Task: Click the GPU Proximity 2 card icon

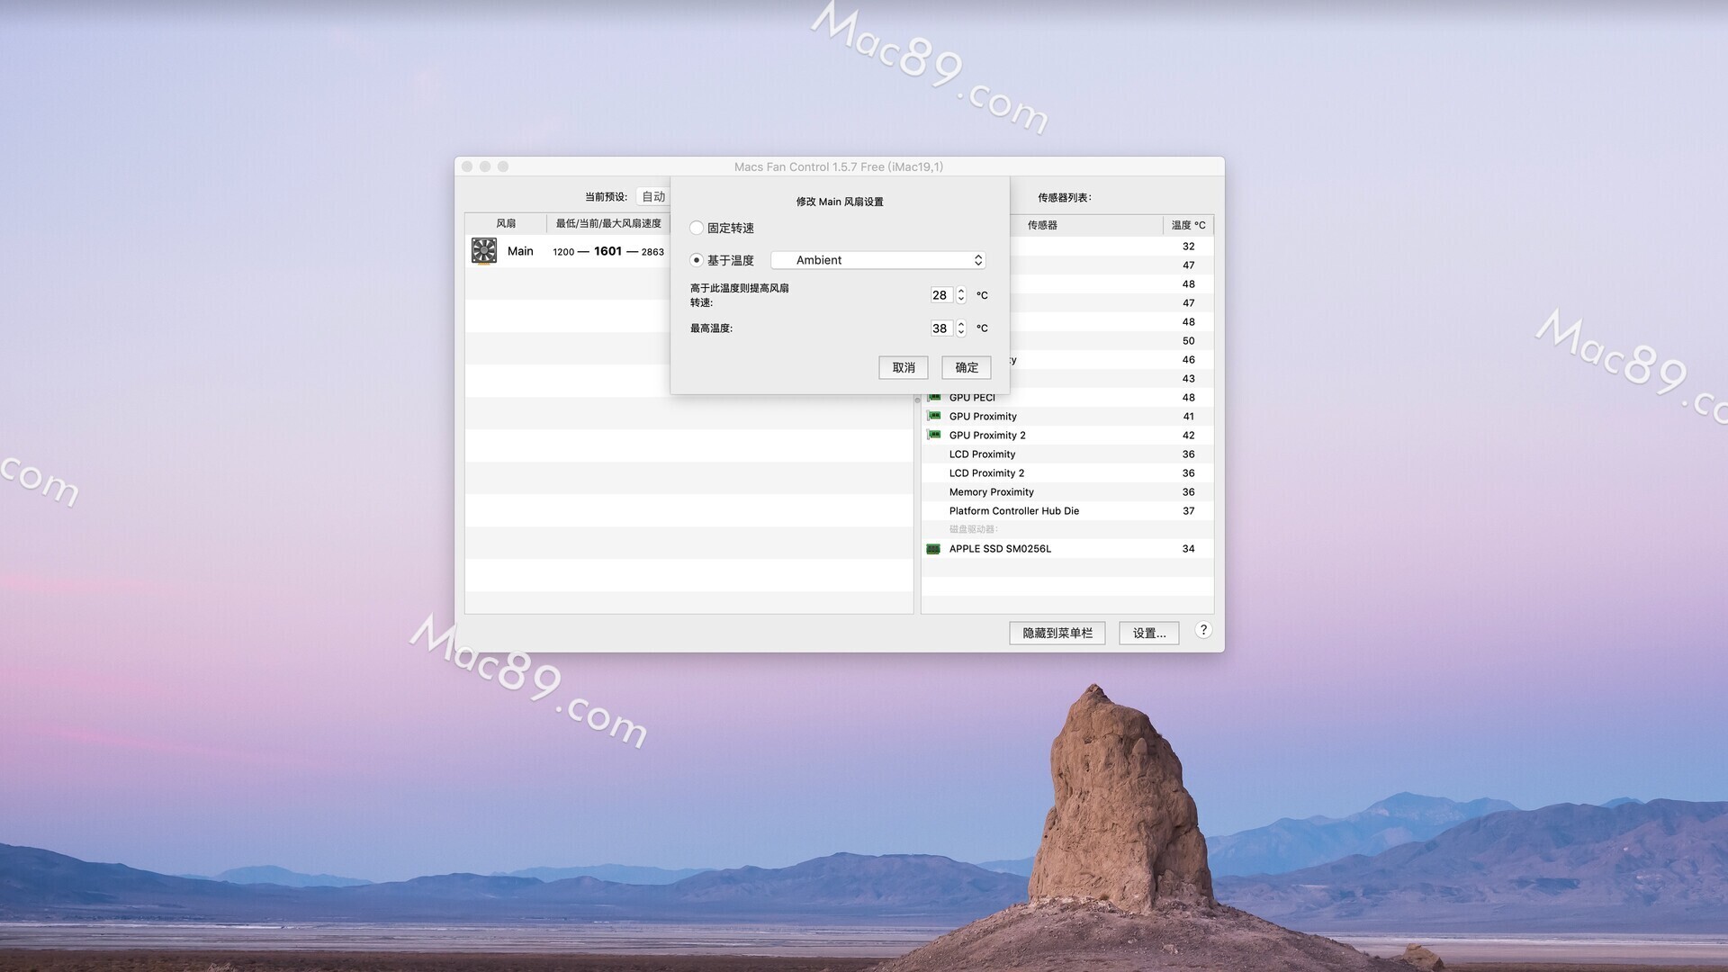Action: pos(934,435)
